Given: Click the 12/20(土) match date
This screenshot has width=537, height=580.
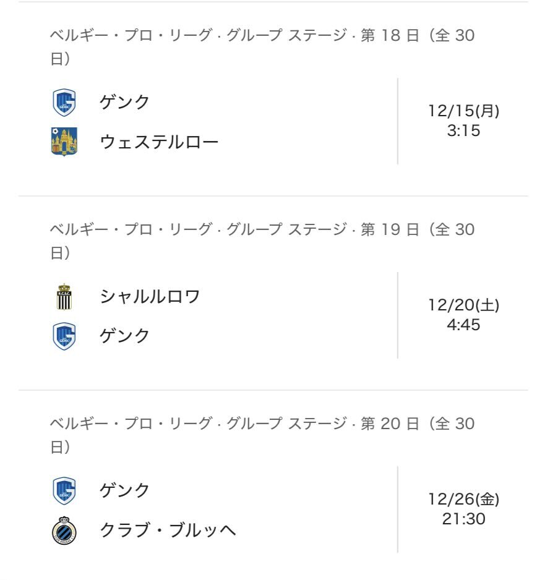Looking at the screenshot, I should [x=463, y=305].
